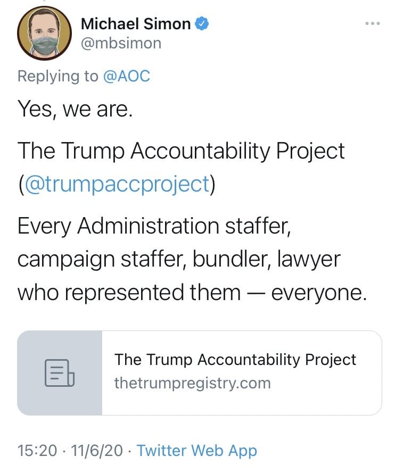The width and height of the screenshot is (395, 473).
Task: Open the link card titled Trump Accountability Project
Action: [235, 360]
